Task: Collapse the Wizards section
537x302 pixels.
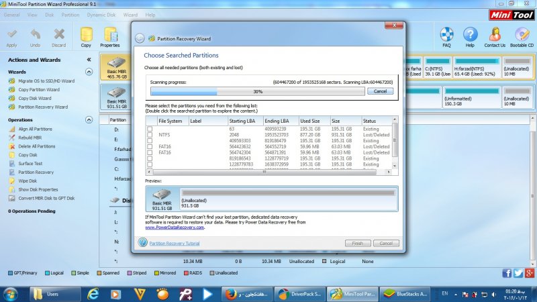Action: (89, 72)
